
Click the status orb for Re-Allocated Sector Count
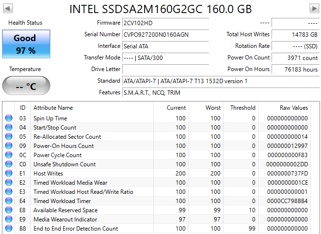point(9,137)
